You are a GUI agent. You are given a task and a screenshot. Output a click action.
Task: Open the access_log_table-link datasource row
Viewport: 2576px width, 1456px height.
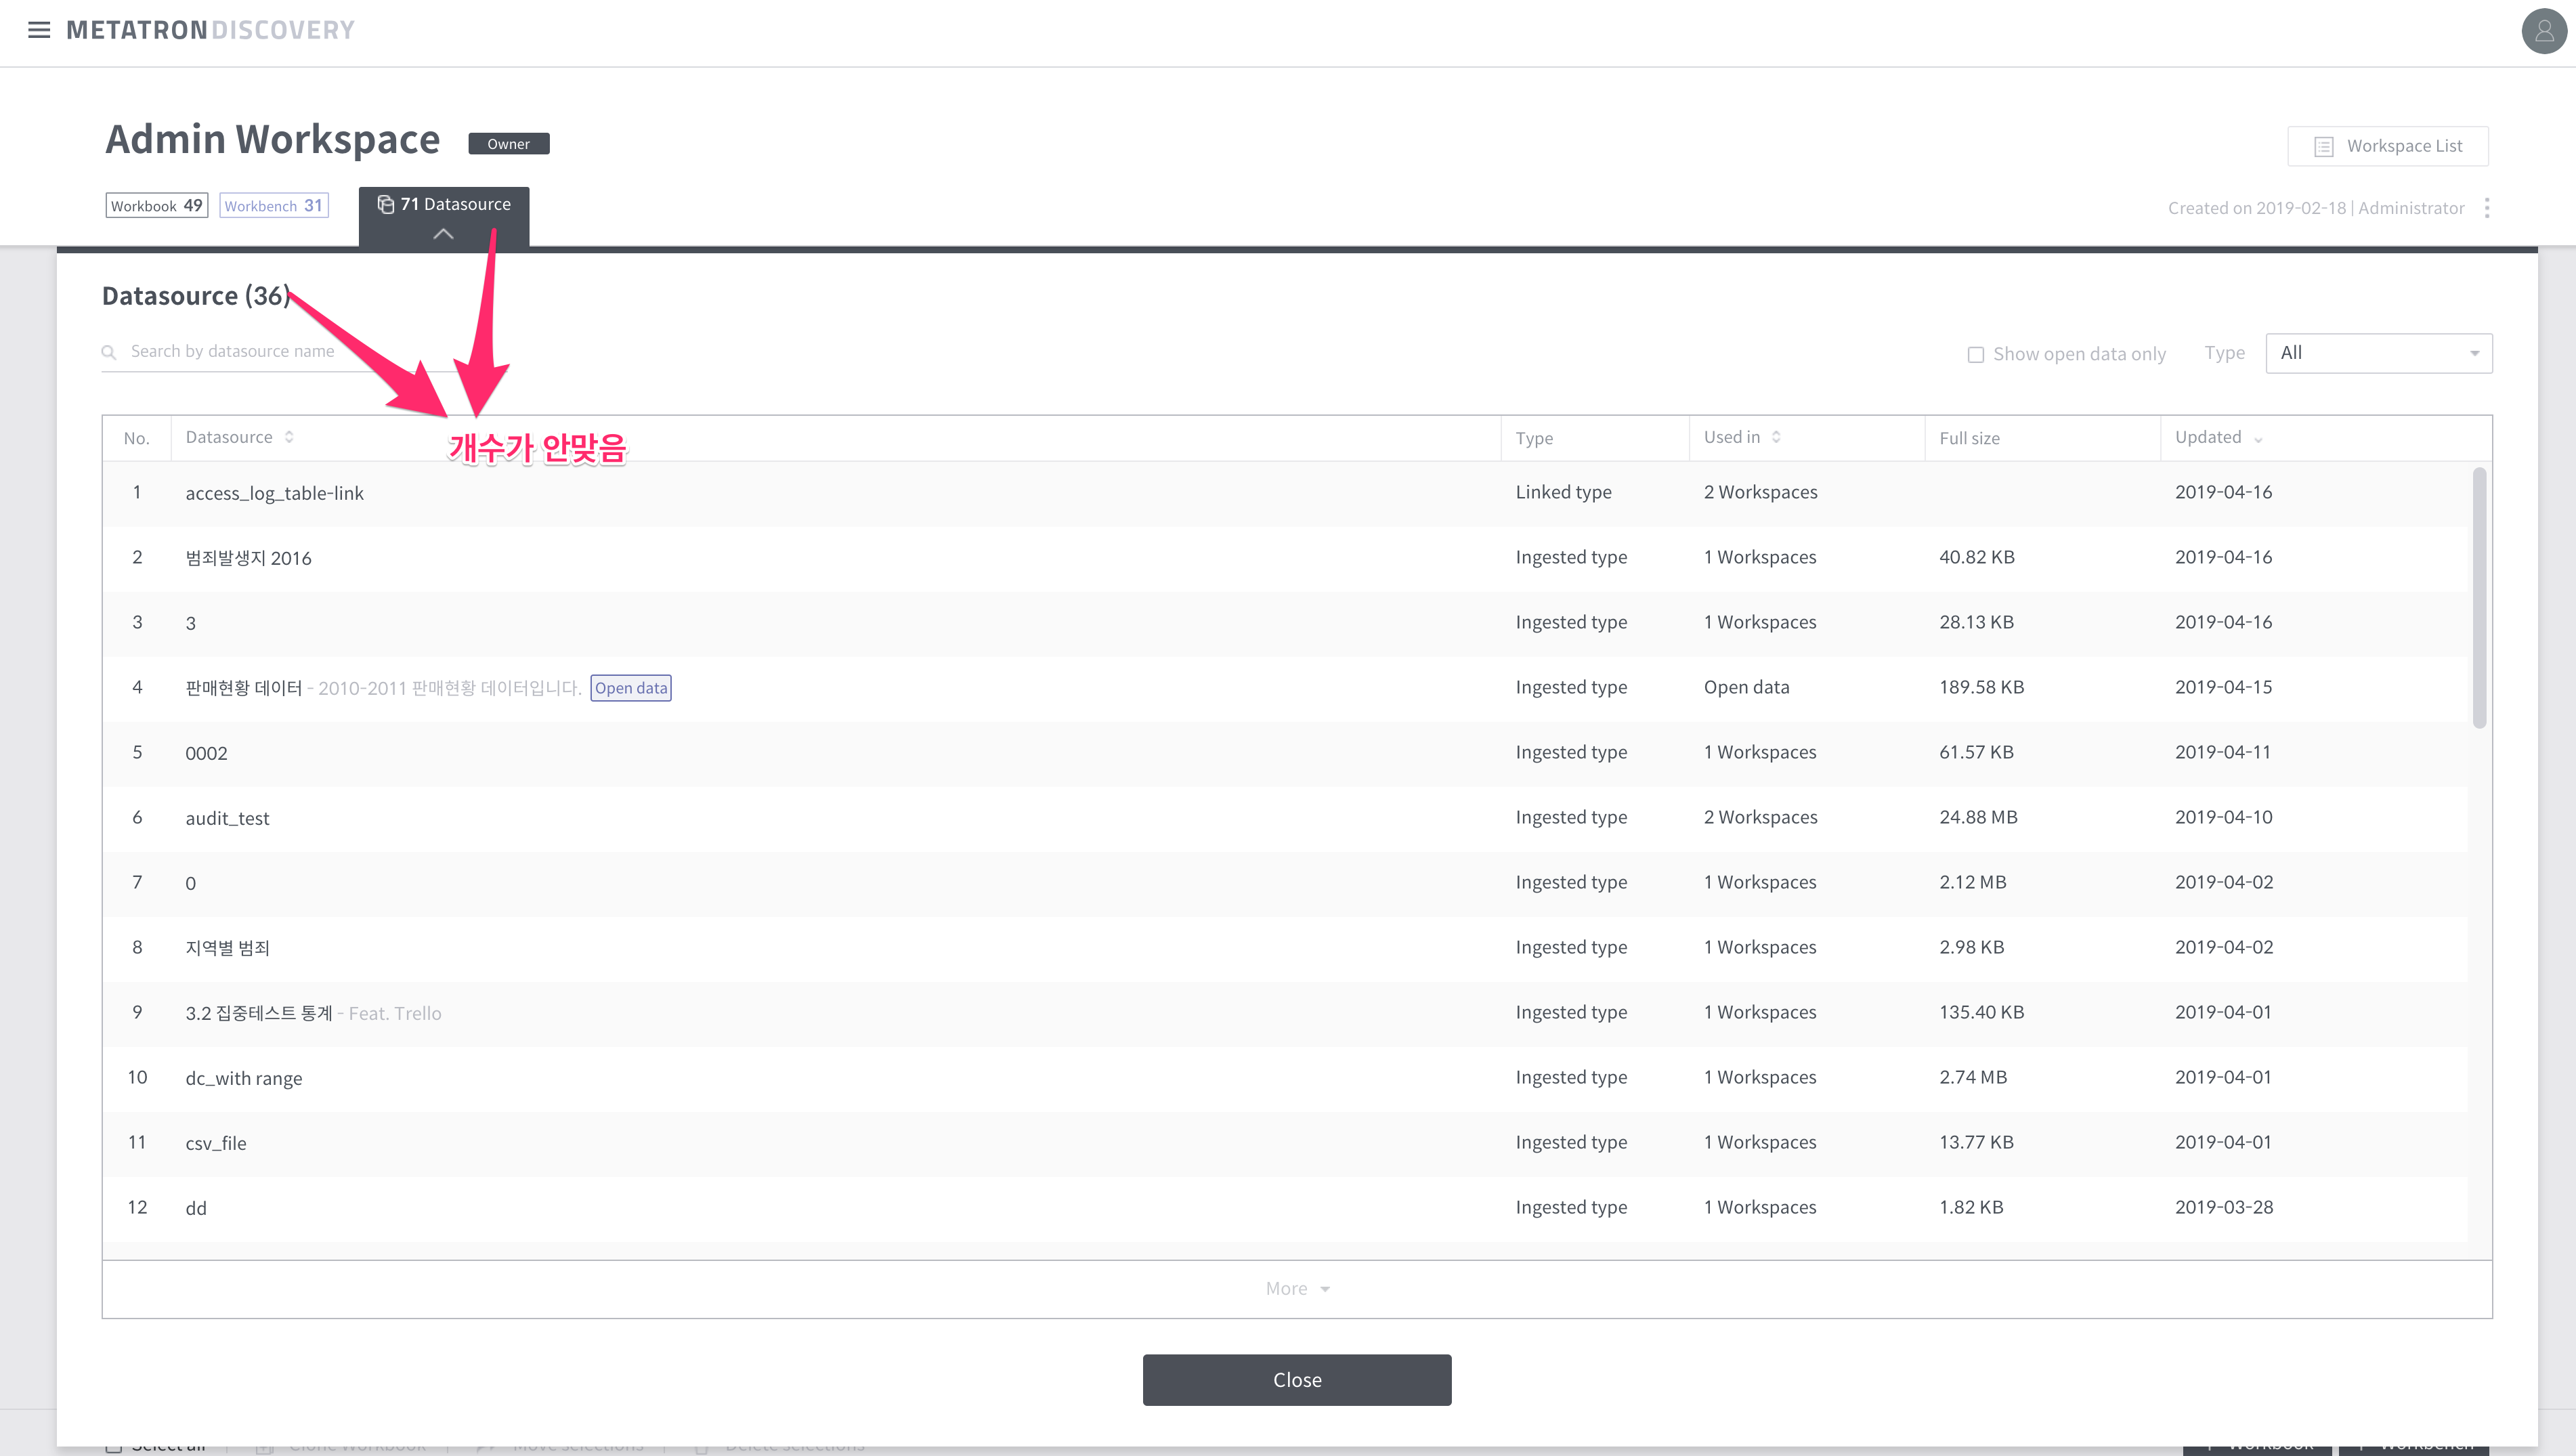pyautogui.click(x=1284, y=492)
